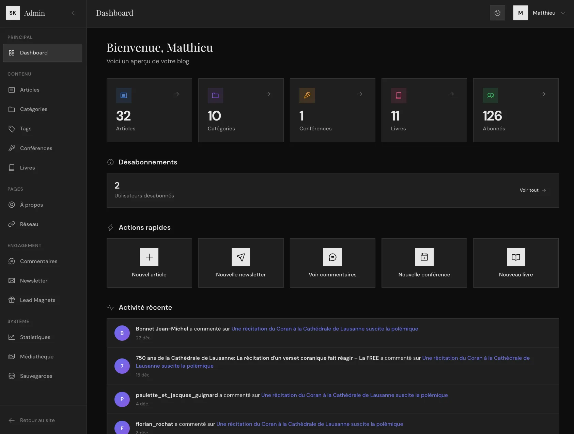This screenshot has height=434, width=574.
Task: Access the Sauvegardes backup page
Action: click(x=36, y=376)
